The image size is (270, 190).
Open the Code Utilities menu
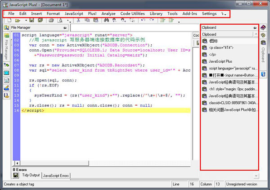tap(132, 13)
